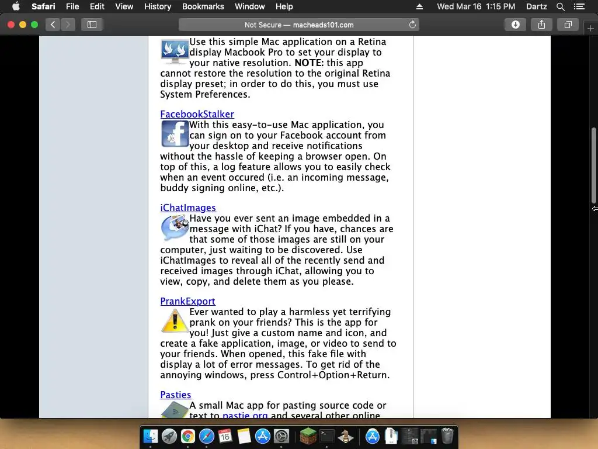Viewport: 598px width, 449px height.
Task: Open Launchpad from the Dock
Action: (169, 436)
